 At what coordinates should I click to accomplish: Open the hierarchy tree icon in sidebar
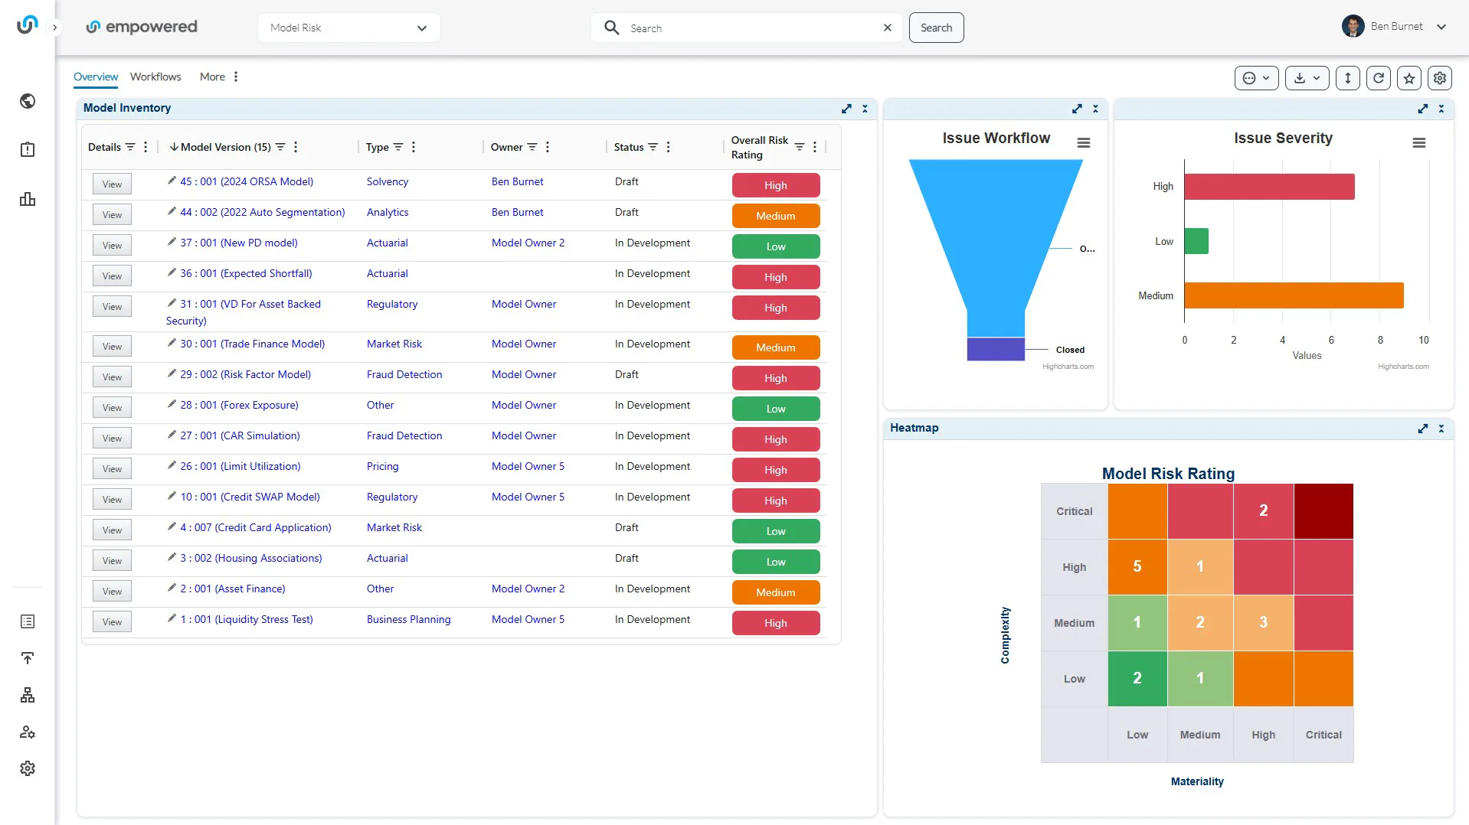[28, 695]
